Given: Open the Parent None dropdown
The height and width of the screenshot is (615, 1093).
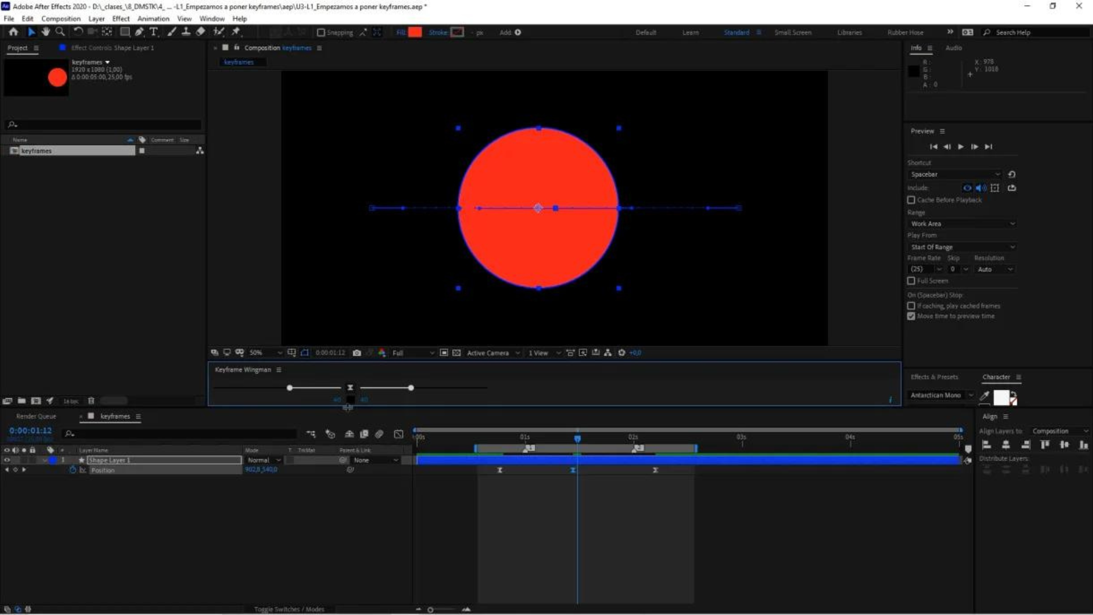Looking at the screenshot, I should pyautogui.click(x=376, y=460).
